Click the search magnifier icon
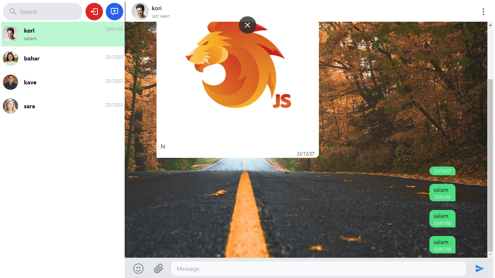 [x=13, y=12]
